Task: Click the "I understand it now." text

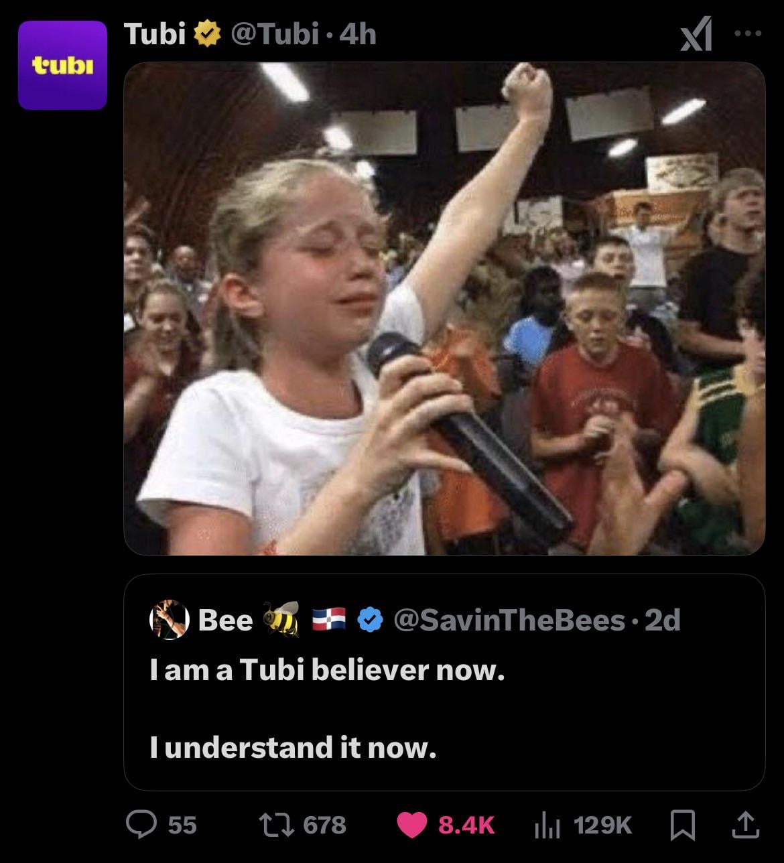Action: pyautogui.click(x=293, y=746)
